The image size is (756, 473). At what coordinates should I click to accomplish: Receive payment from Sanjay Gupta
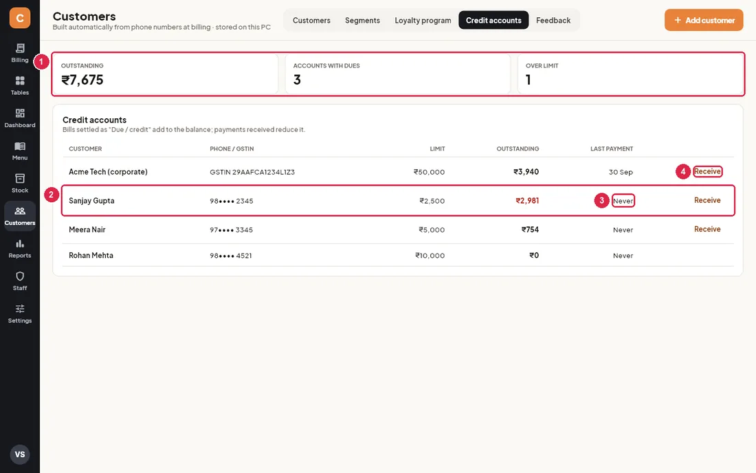tap(707, 200)
